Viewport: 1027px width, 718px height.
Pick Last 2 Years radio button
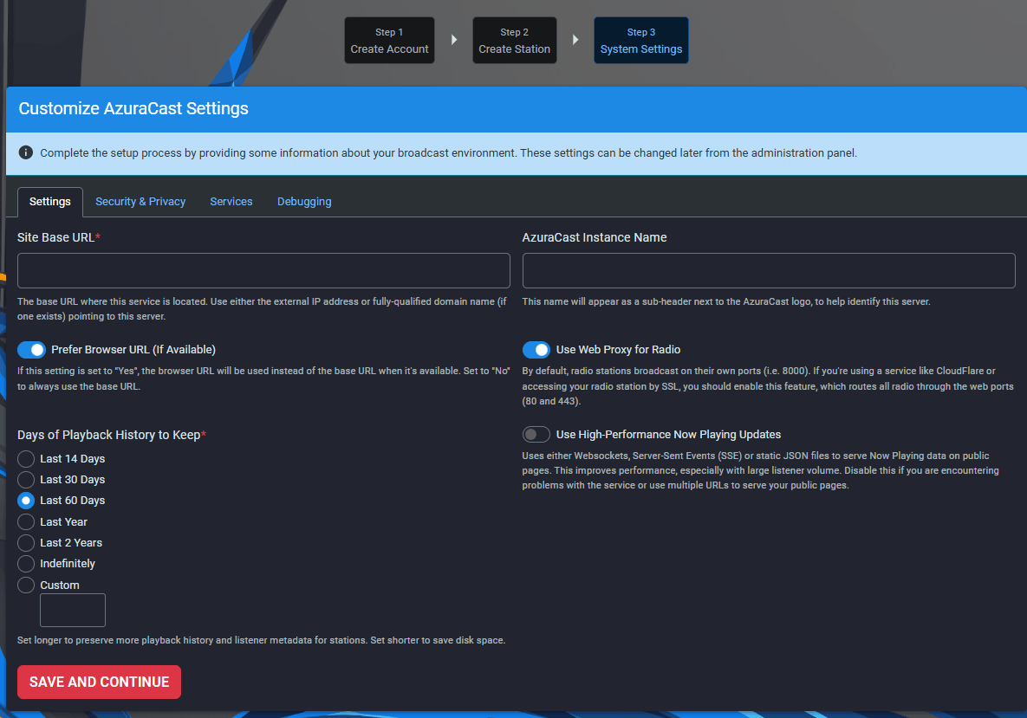pos(26,543)
